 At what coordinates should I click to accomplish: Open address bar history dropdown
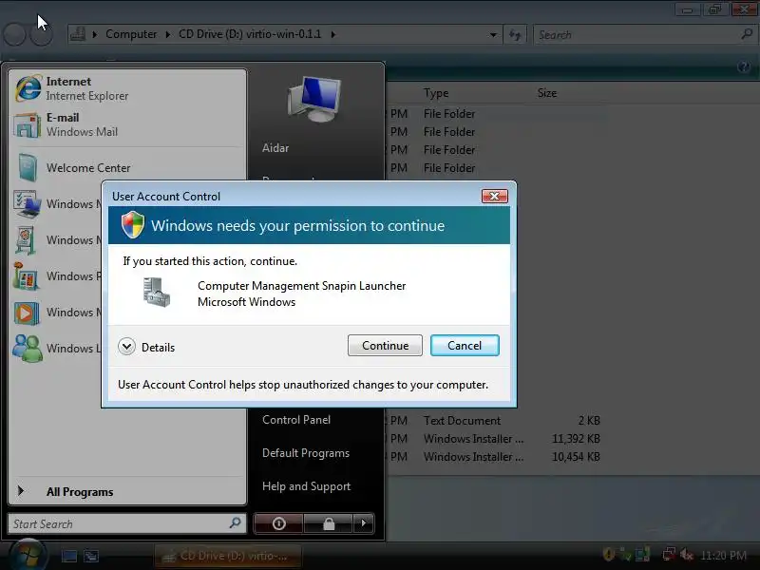493,34
